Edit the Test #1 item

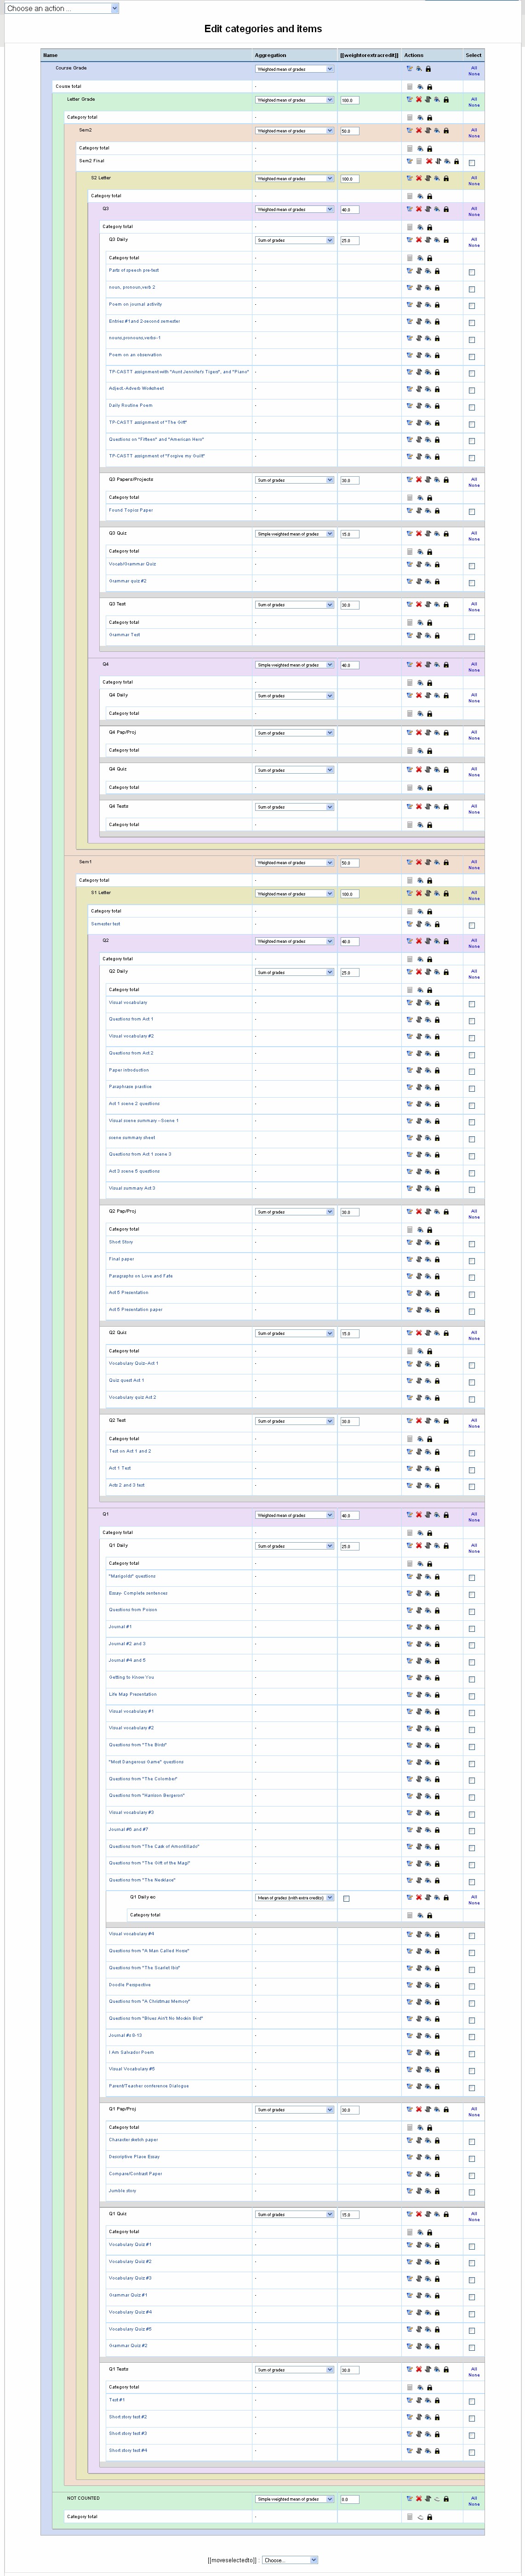(409, 2400)
